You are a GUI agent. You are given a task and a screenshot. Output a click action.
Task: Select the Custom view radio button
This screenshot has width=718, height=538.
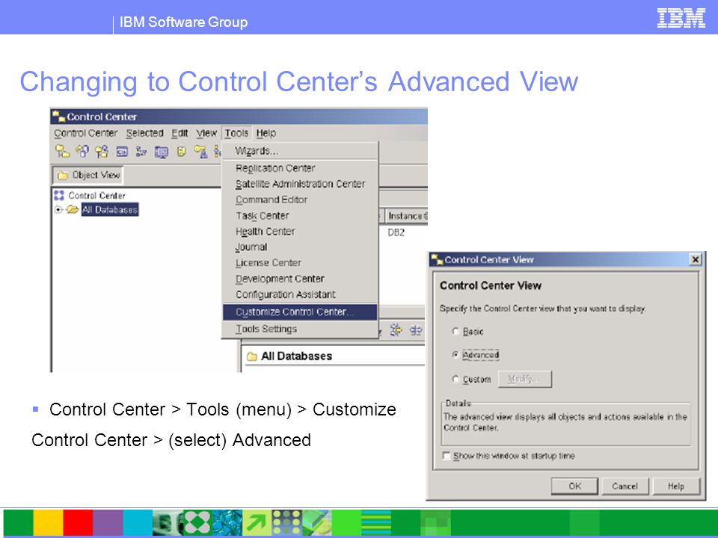click(x=455, y=379)
